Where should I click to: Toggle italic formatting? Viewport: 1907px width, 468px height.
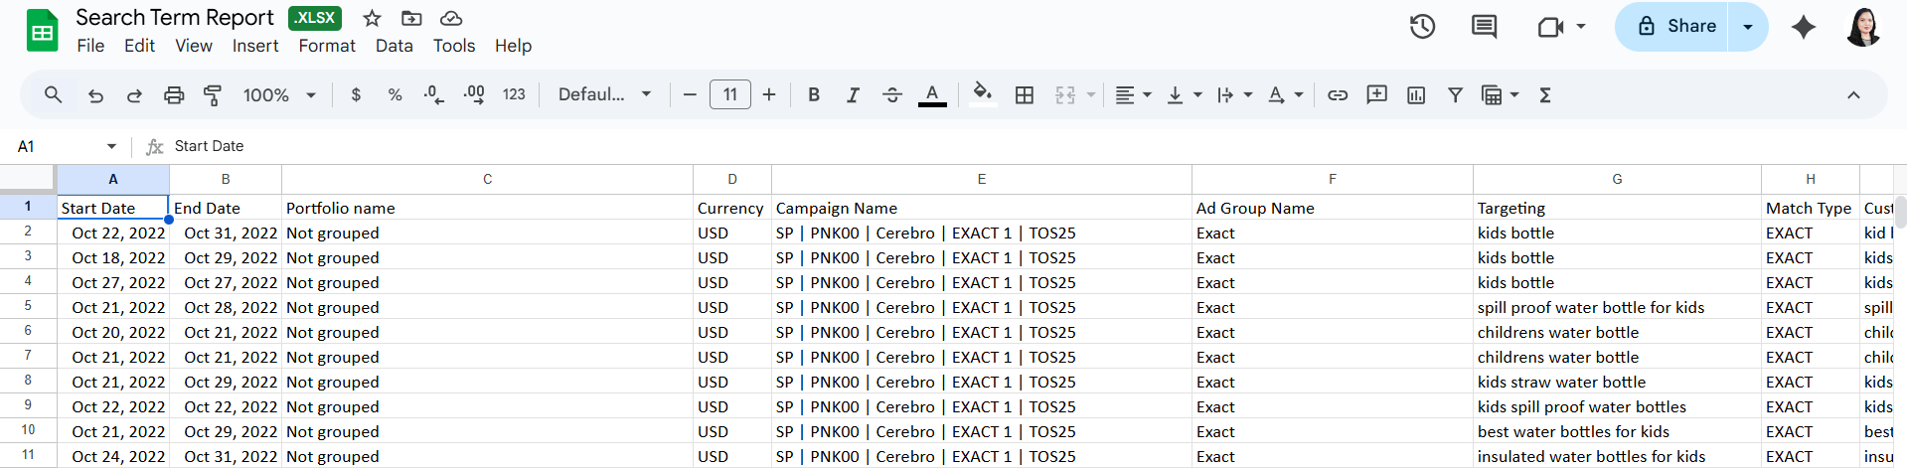coord(853,95)
